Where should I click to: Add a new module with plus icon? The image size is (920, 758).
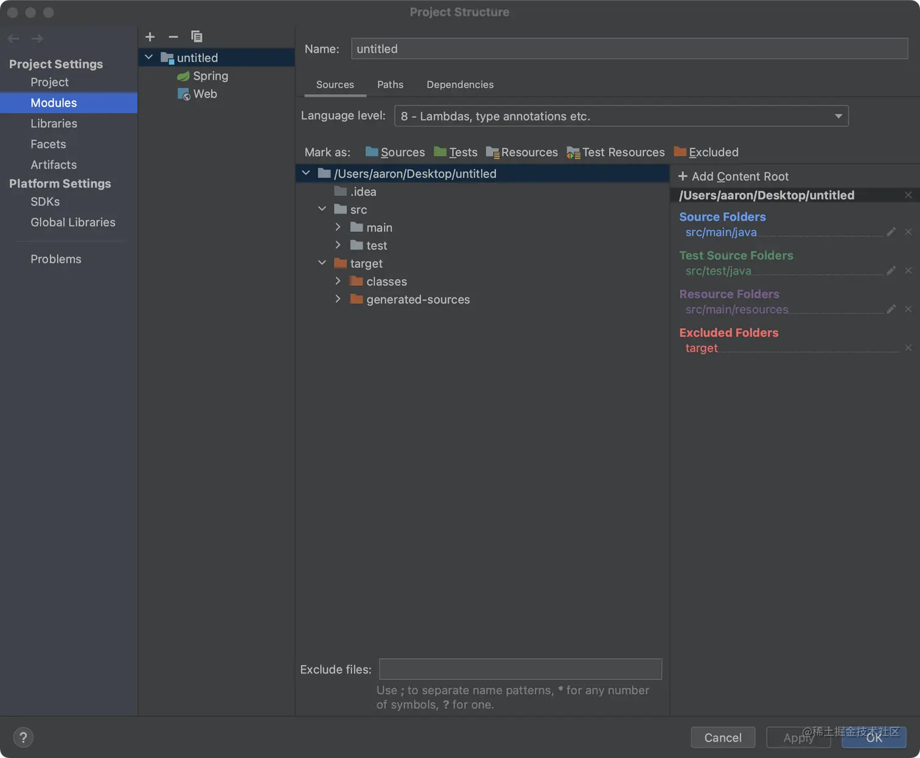pos(150,37)
